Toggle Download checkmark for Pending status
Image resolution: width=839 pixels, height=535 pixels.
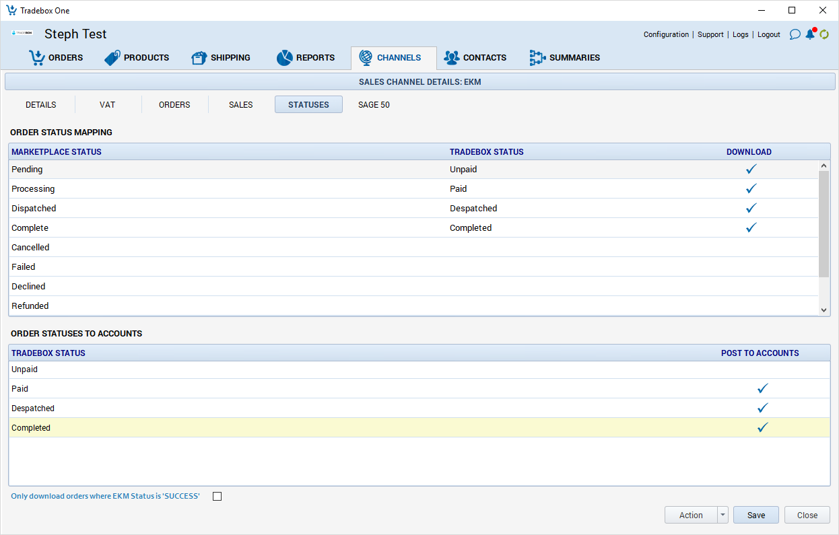[751, 170]
